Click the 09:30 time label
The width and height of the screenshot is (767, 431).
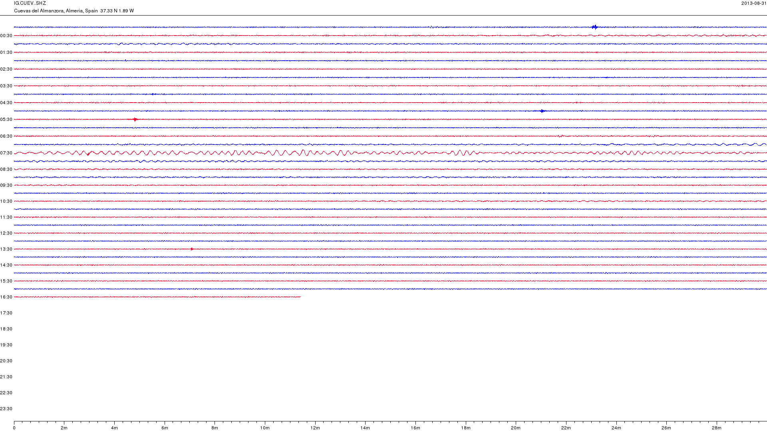pyautogui.click(x=6, y=186)
